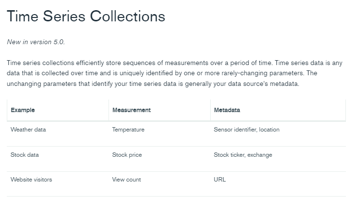Screen dimensions: 361x199
Task: Select the Metadata column header
Action: [227, 110]
